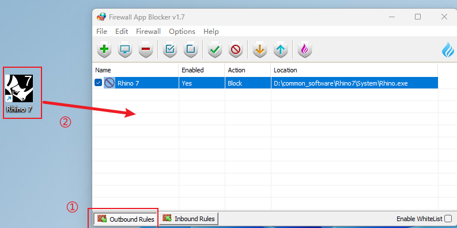Click the pink flame Firewall Settings icon
The width and height of the screenshot is (457, 228).
(304, 49)
